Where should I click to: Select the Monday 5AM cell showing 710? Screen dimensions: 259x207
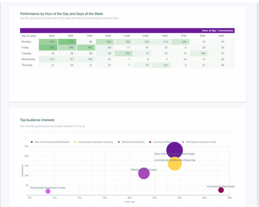(x=67, y=42)
